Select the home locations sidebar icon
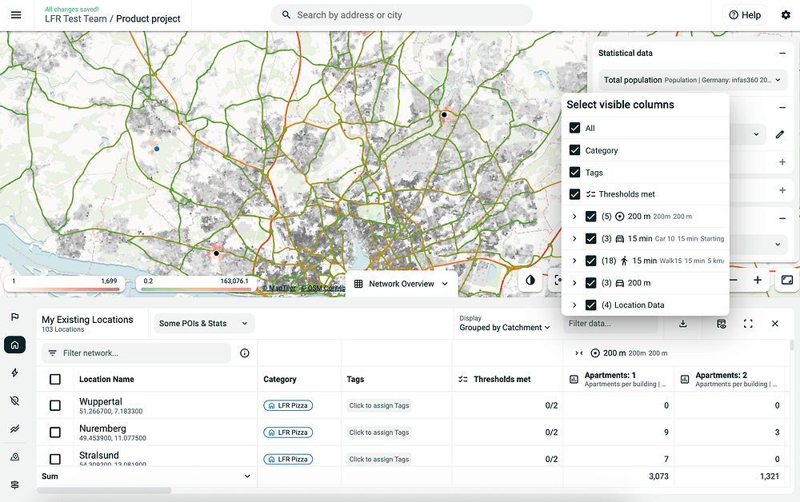This screenshot has height=502, width=800. (14, 345)
